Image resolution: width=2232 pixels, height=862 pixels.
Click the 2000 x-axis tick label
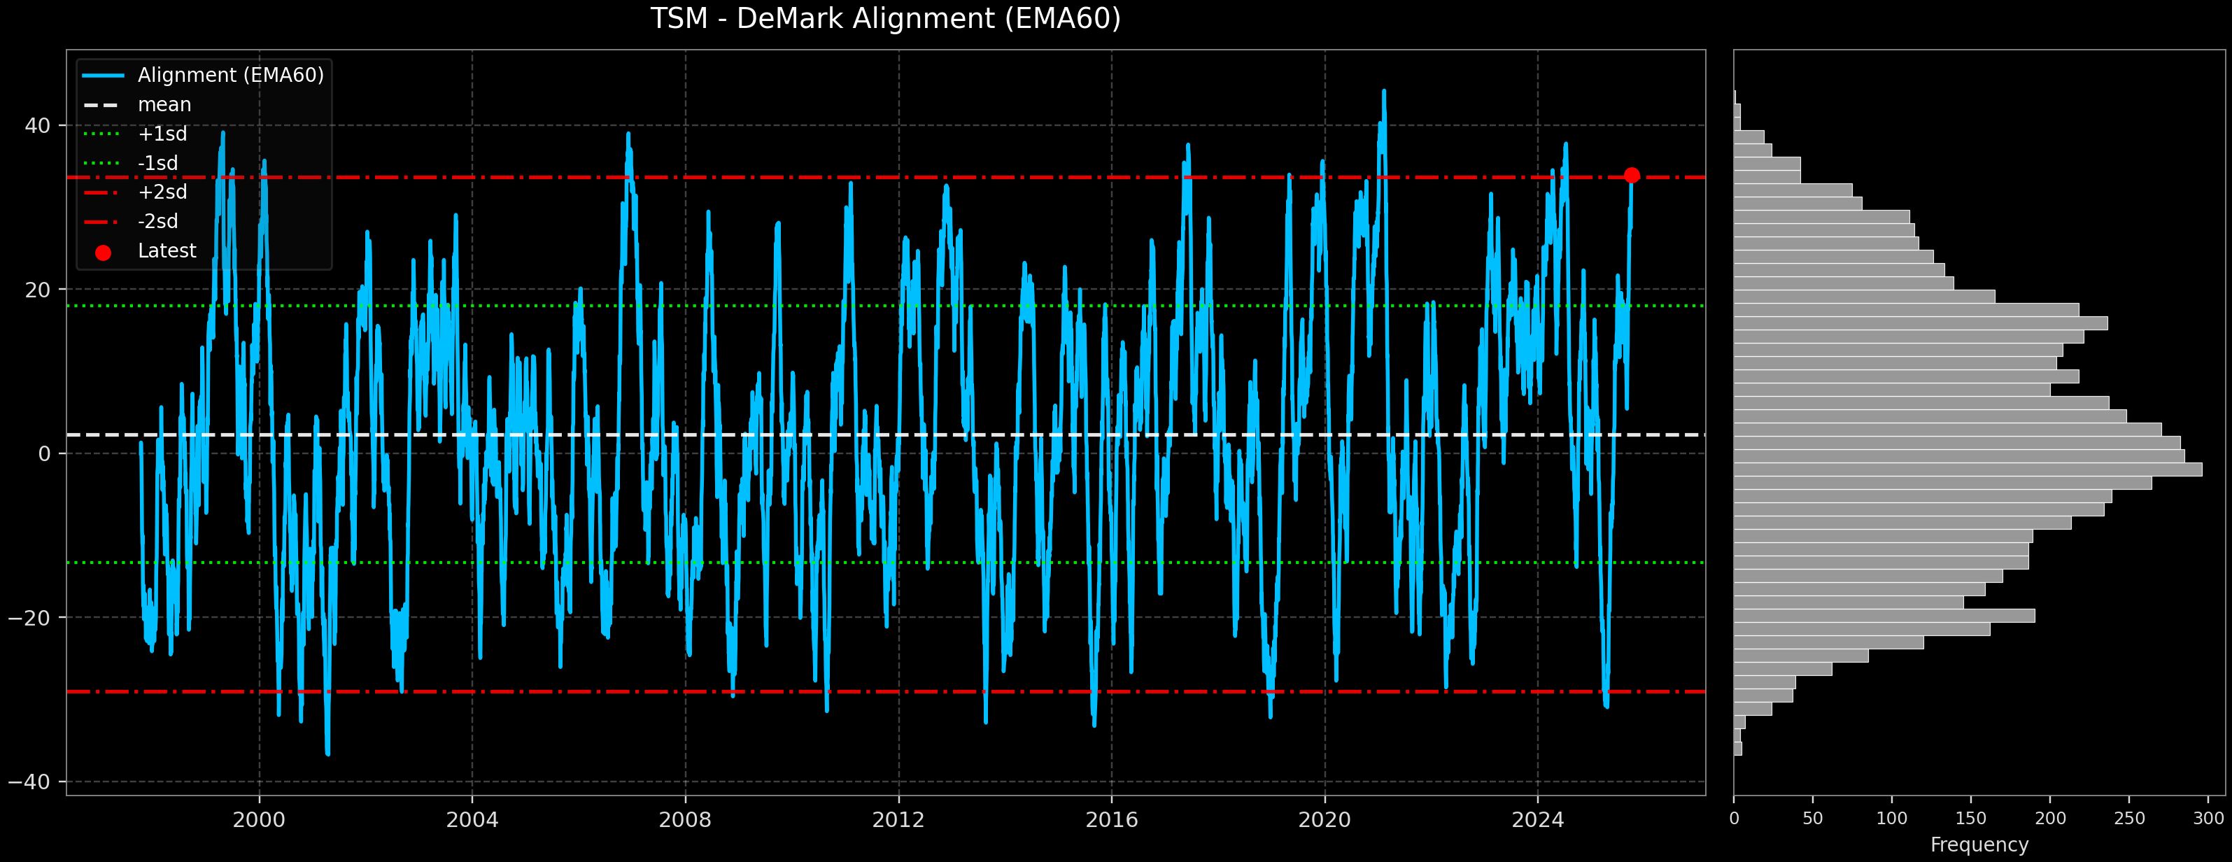(258, 819)
